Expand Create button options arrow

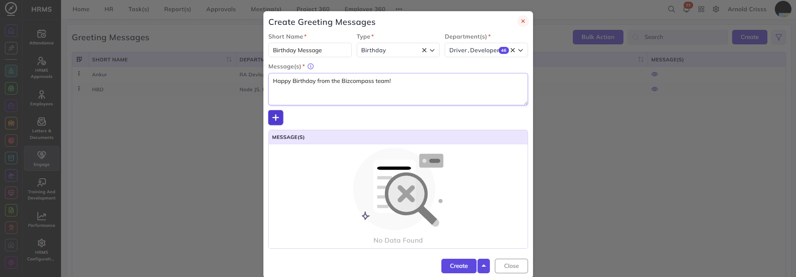point(484,266)
